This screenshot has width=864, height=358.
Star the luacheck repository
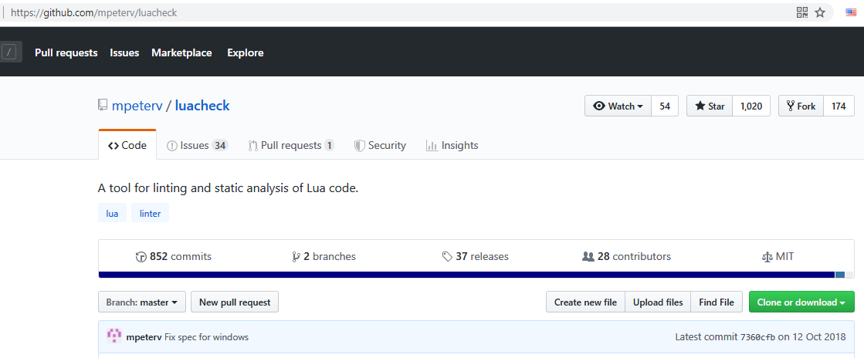(710, 106)
